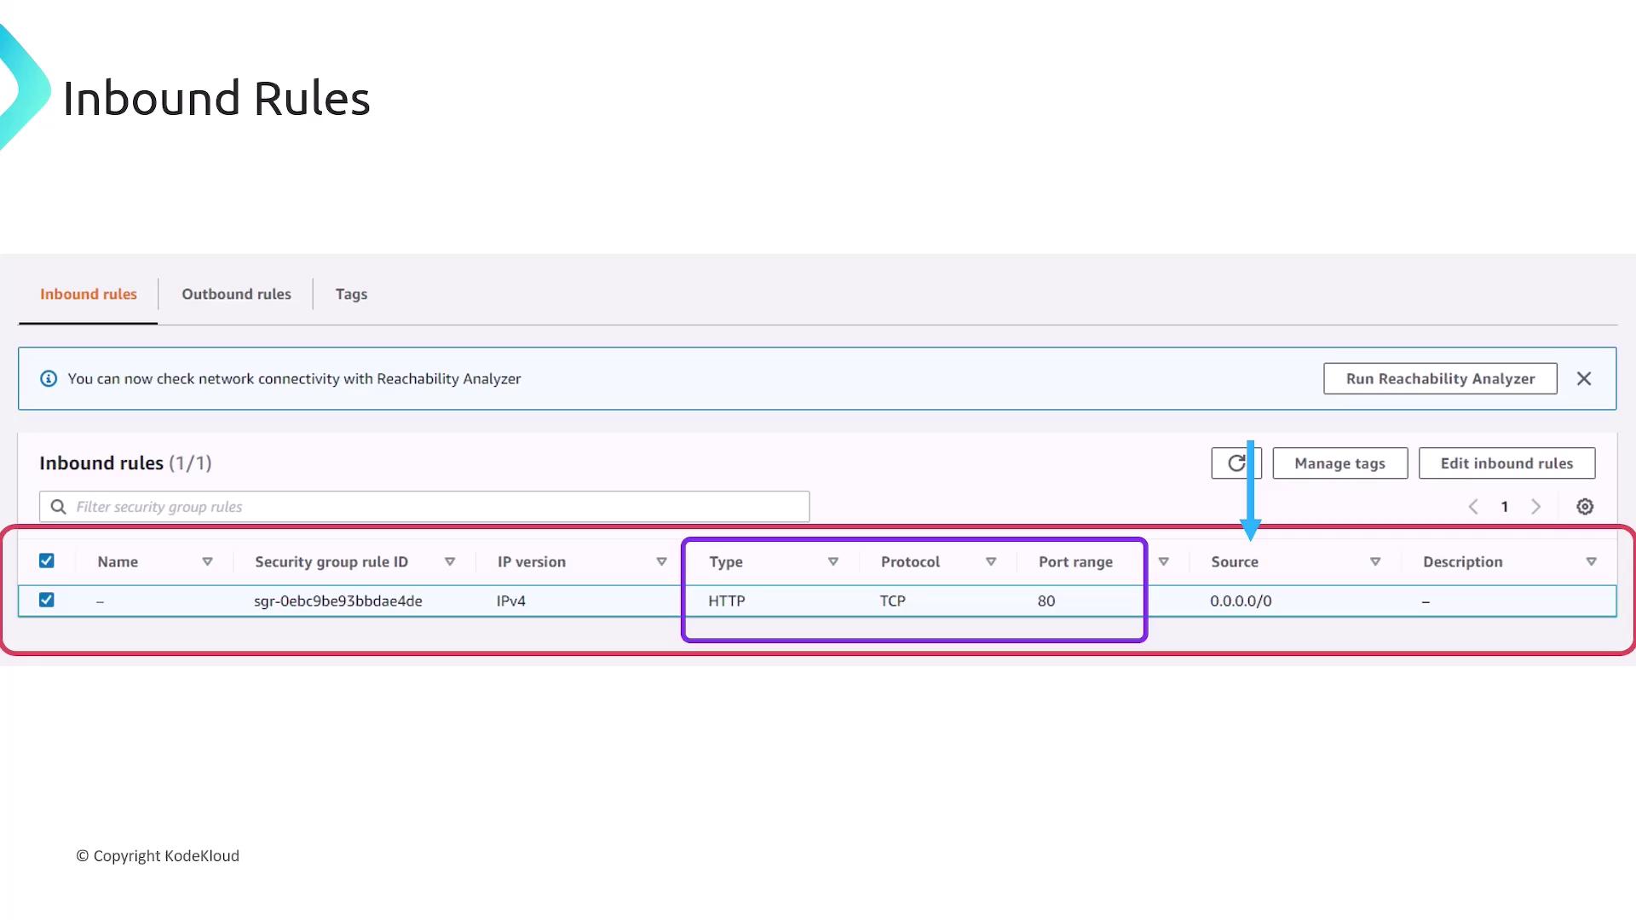Image resolution: width=1636 pixels, height=920 pixels.
Task: Click Run Reachability Analyzer button
Action: point(1439,379)
